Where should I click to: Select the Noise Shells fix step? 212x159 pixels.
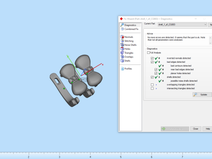coord(130,45)
